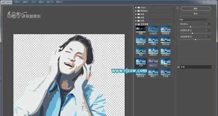This screenshot has height=116, width=218.
Task: Click the 色阶数 value field
Action: tap(208, 24)
